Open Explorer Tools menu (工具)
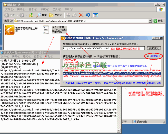Image resolution: width=168 pixels, height=134 pixels. pos(57,9)
